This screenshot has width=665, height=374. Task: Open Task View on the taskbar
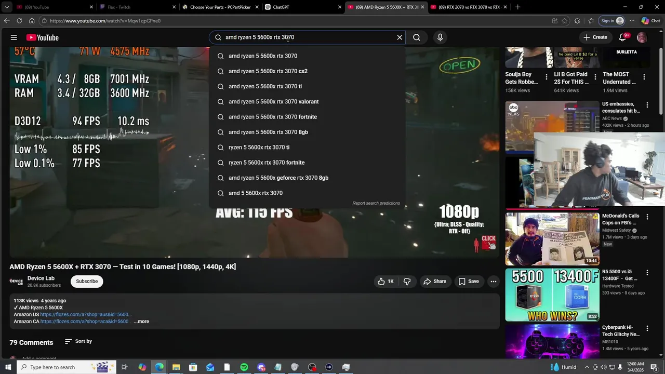point(125,367)
